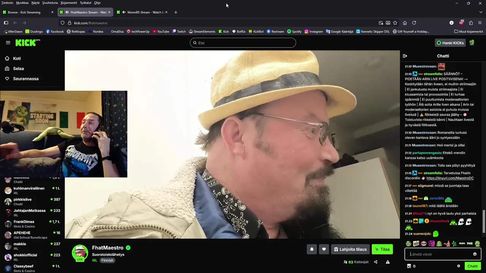Click the POG emote in quick emotes
Screen dimensions: 486x273
[x=470, y=244]
